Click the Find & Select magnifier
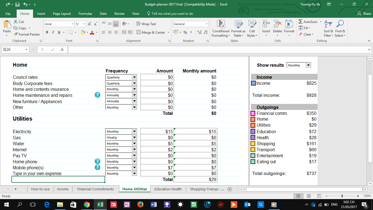This screenshot has height=210, width=373. click(340, 24)
